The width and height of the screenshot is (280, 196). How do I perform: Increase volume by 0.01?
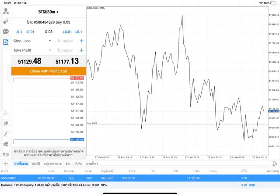(67, 32)
